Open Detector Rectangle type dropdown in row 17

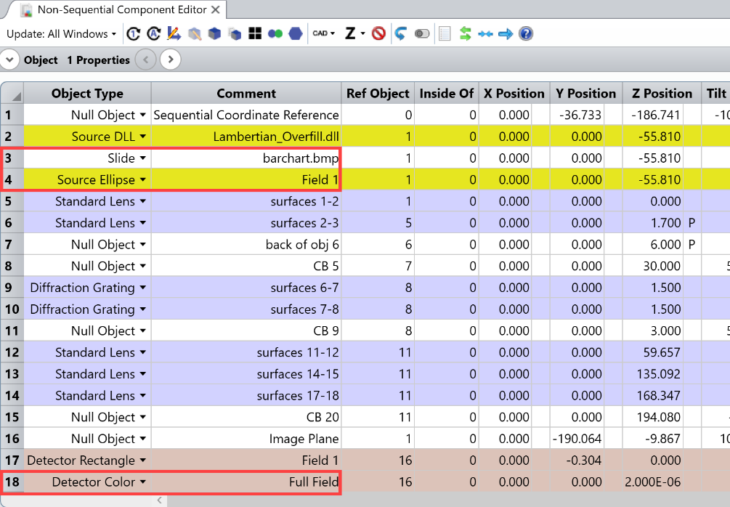pyautogui.click(x=143, y=461)
